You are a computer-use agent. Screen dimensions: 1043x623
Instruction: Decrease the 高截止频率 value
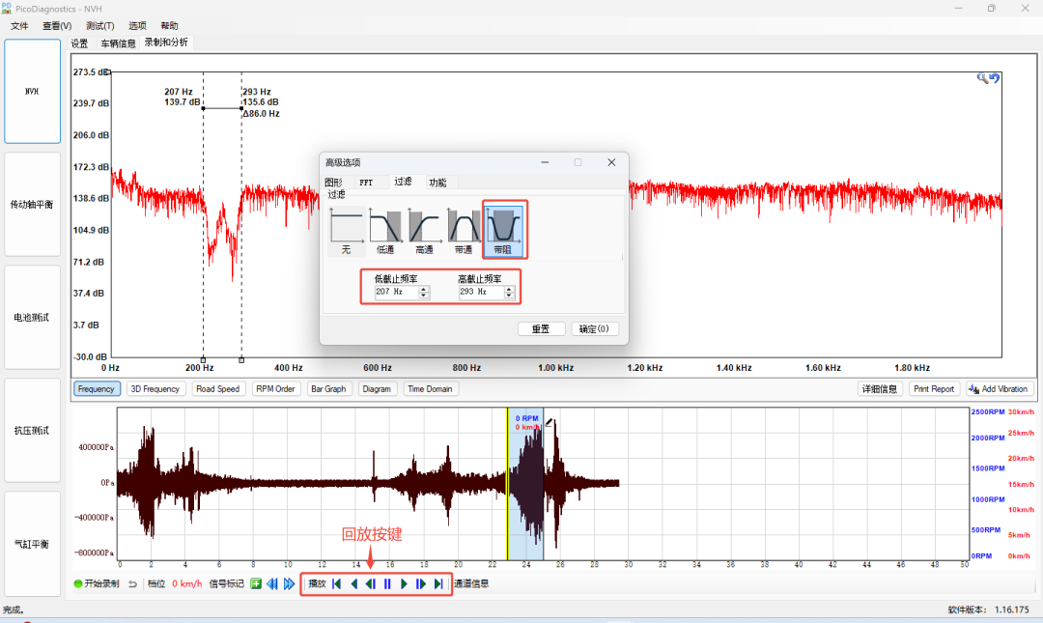pos(509,295)
